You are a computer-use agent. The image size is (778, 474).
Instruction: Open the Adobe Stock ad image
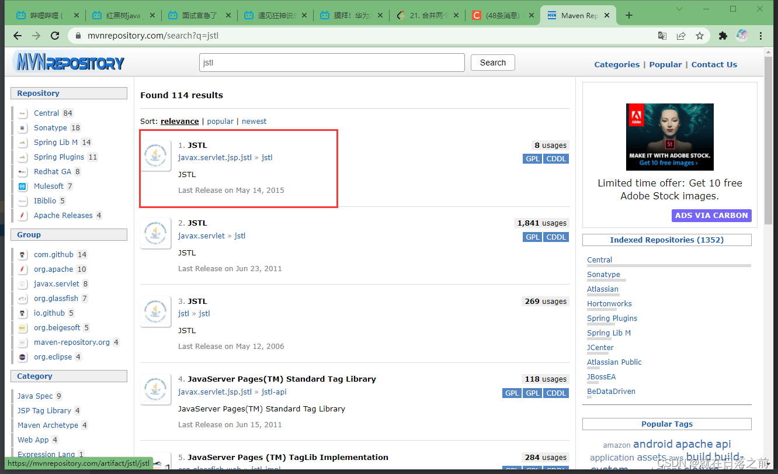coord(669,137)
